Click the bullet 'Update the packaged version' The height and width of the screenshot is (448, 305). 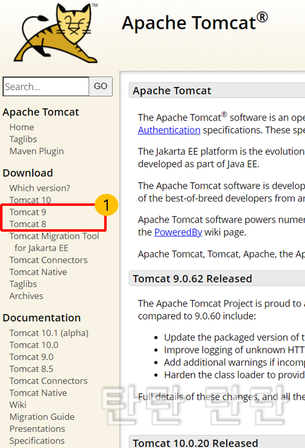click(x=234, y=338)
